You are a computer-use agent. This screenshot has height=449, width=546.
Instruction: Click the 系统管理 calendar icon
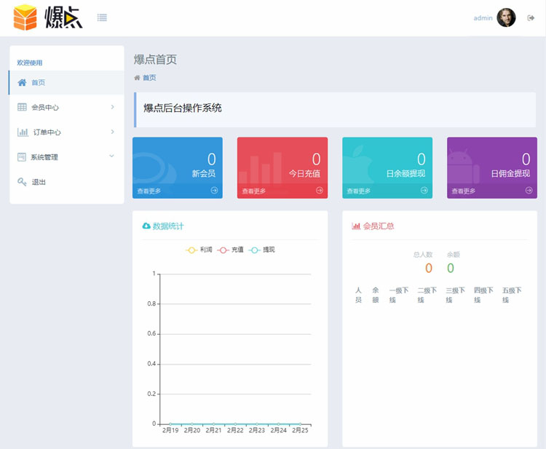tap(22, 157)
